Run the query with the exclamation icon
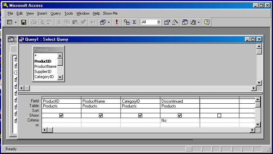The width and height of the screenshot is (273, 154). tap(117, 22)
